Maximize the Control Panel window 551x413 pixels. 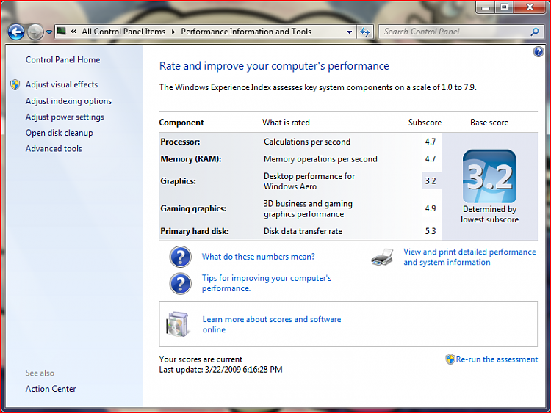(x=504, y=7)
